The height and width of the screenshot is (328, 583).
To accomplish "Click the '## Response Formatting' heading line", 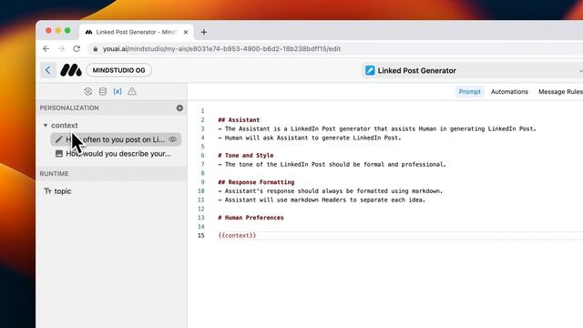I will point(256,182).
